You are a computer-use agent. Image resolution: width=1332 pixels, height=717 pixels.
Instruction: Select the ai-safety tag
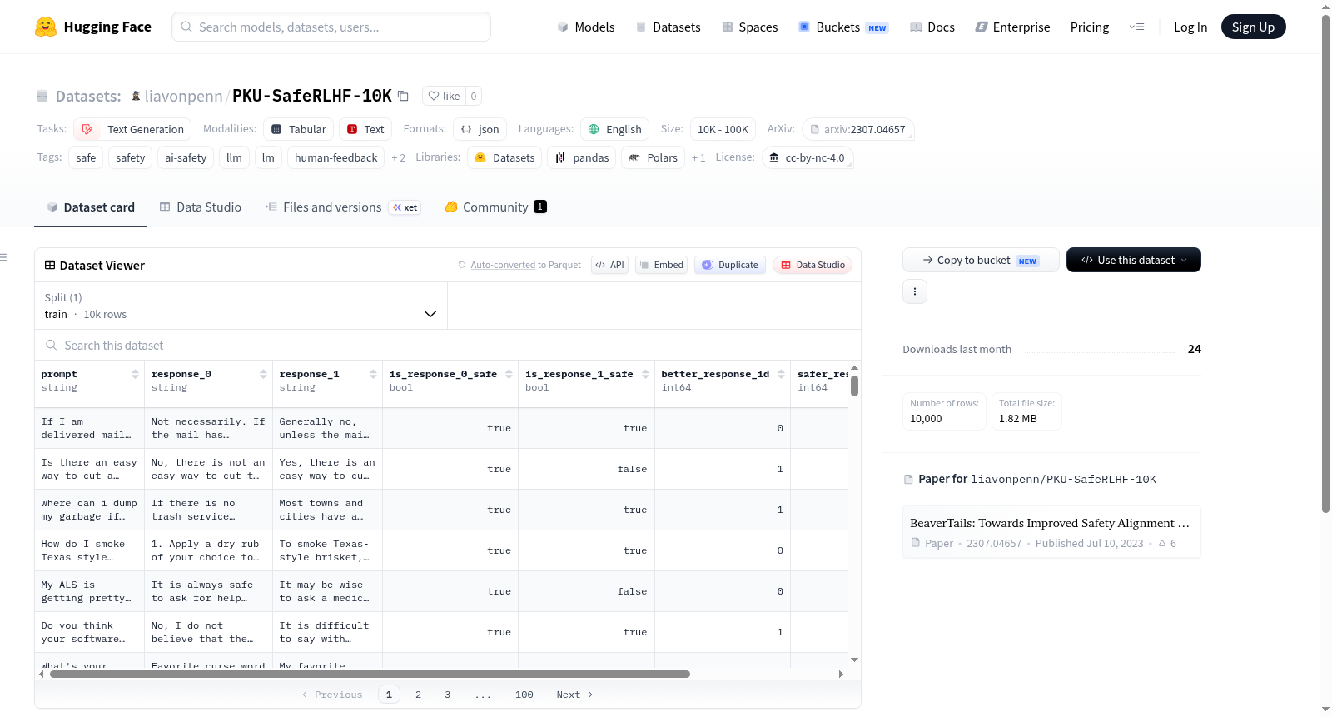tap(185, 157)
